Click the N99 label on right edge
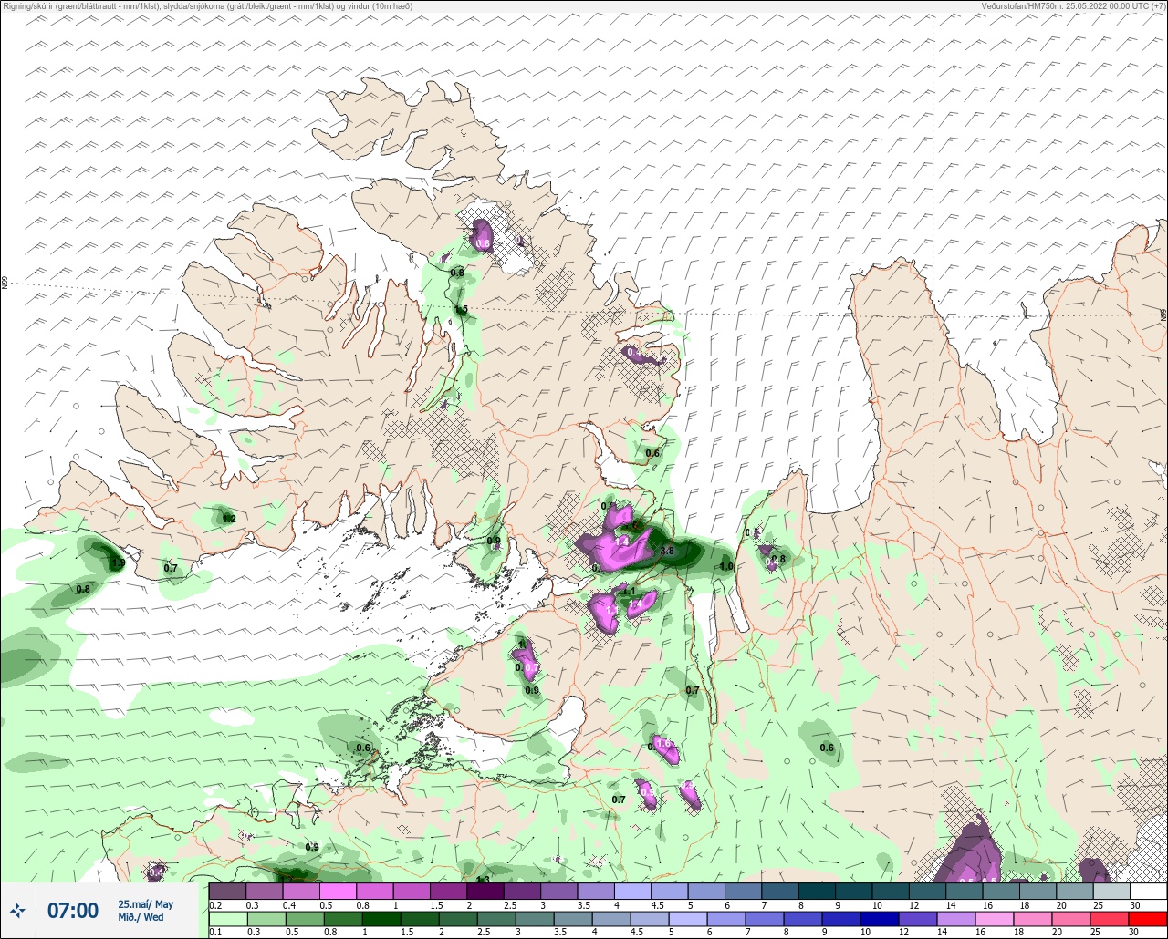This screenshot has height=939, width=1168. pyautogui.click(x=1163, y=315)
